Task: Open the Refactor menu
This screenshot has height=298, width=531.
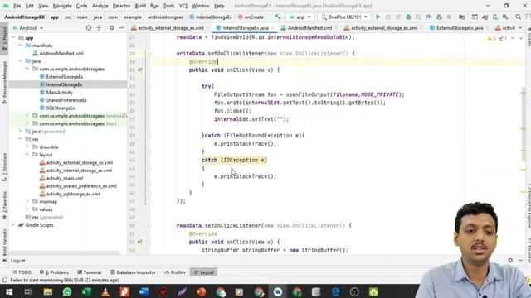Action: pyautogui.click(x=121, y=6)
